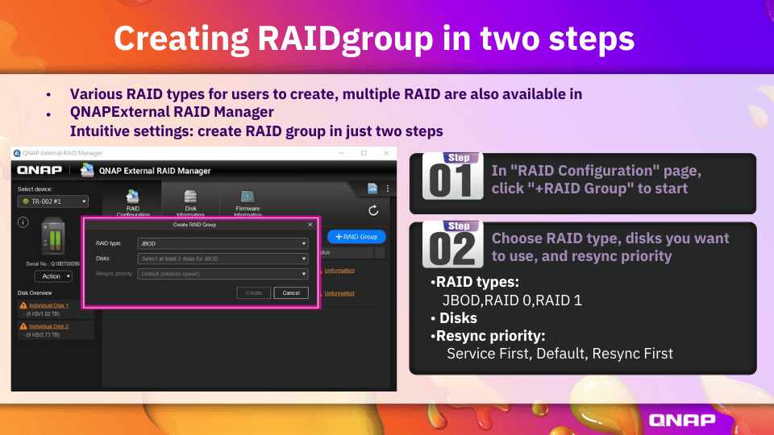Close the Create RAID Group dialog
Screen dimensions: 774x435
pos(310,225)
